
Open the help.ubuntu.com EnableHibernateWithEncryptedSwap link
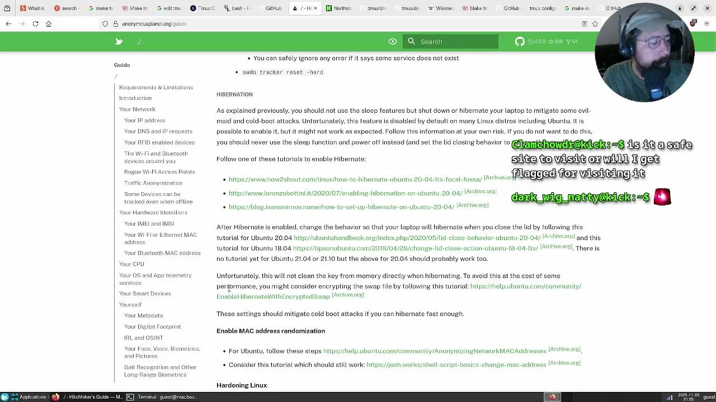point(399,291)
